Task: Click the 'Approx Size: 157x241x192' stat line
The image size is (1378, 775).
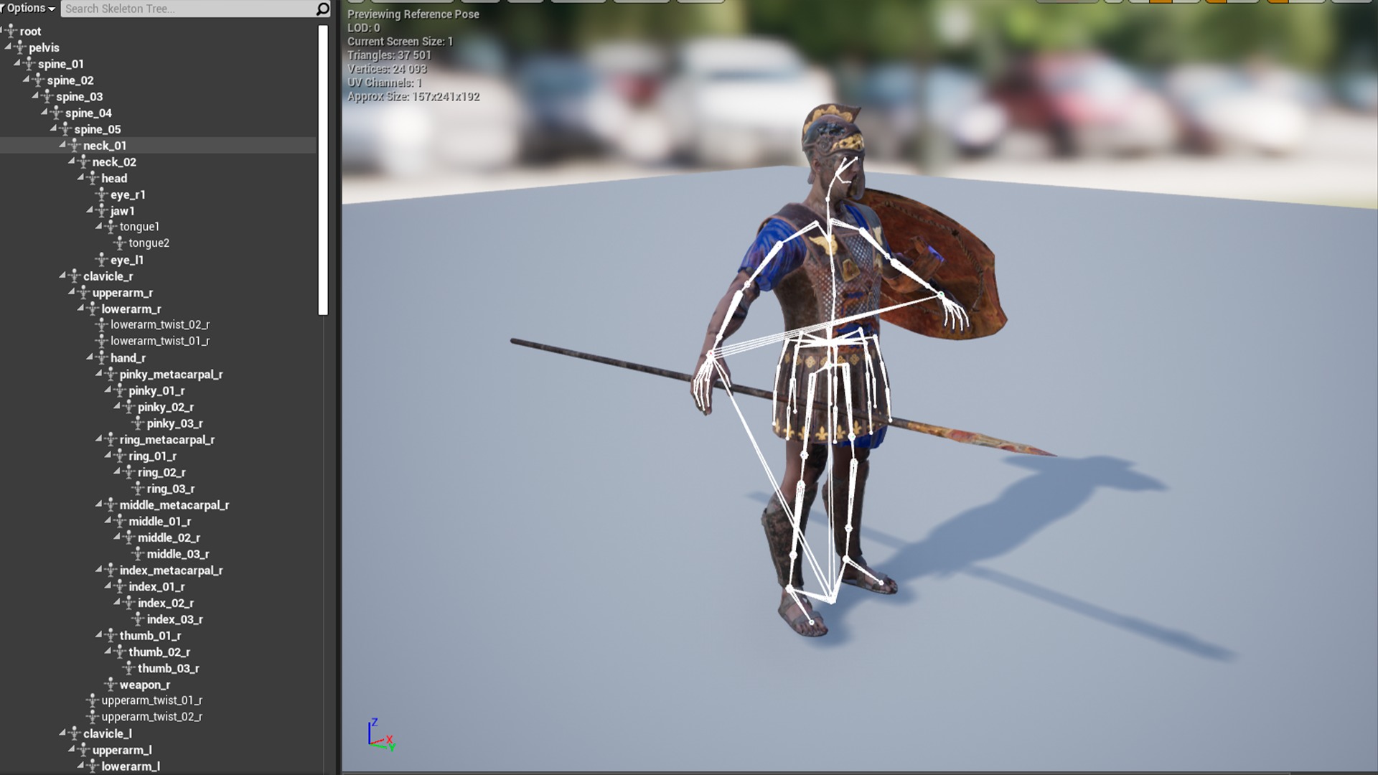Action: pyautogui.click(x=413, y=97)
